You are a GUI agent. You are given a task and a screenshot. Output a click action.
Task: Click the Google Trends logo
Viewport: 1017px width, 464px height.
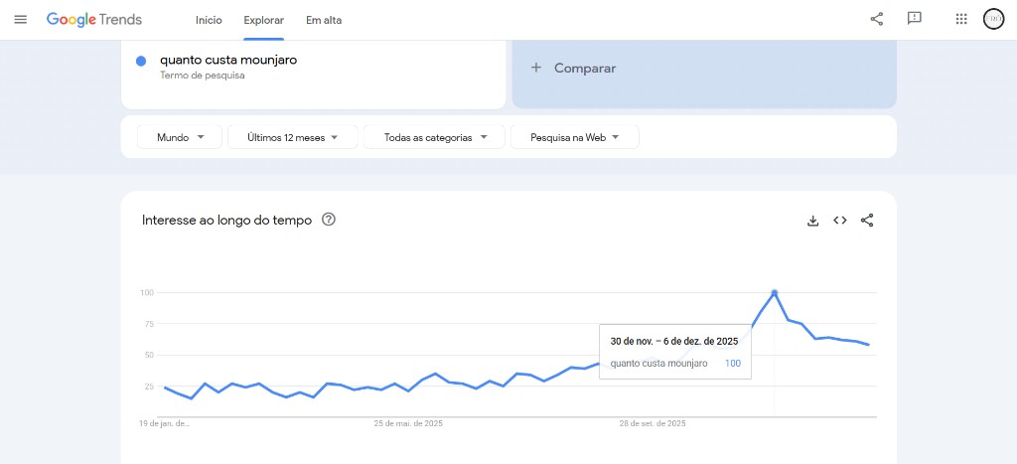click(x=94, y=20)
